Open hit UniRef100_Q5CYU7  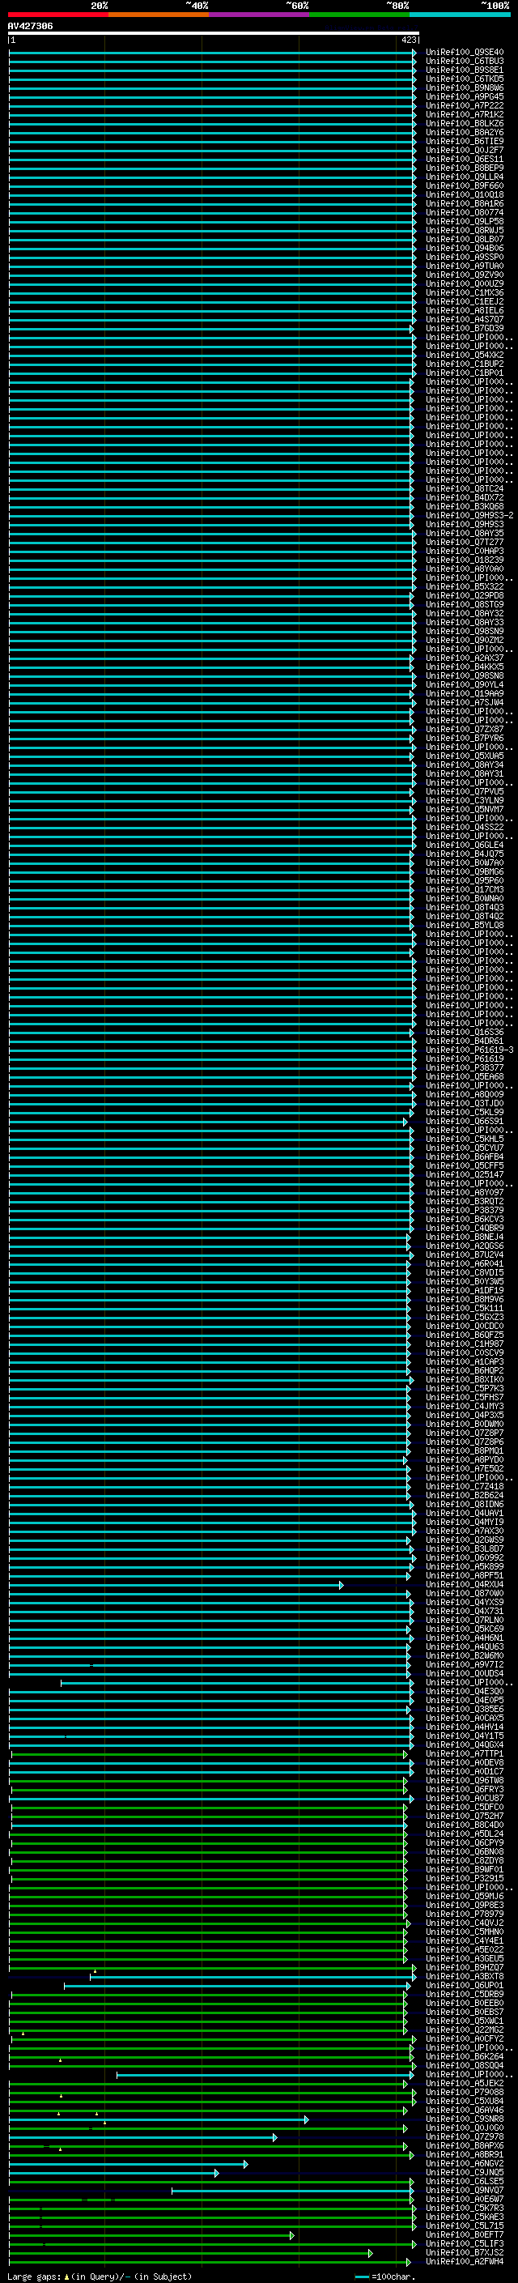point(465,1148)
